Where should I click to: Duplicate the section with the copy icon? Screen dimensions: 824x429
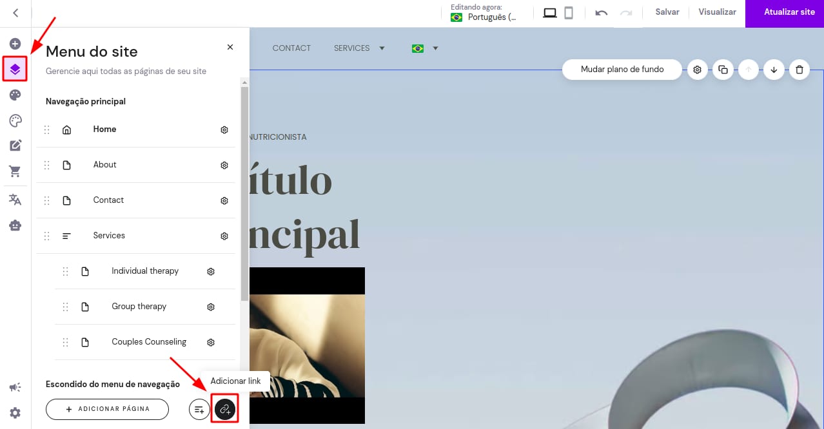coord(723,70)
